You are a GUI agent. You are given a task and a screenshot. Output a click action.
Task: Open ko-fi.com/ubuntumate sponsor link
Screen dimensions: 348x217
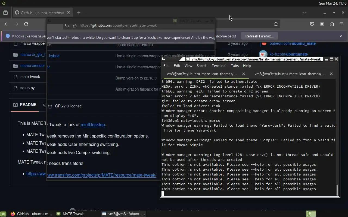[289, 54]
